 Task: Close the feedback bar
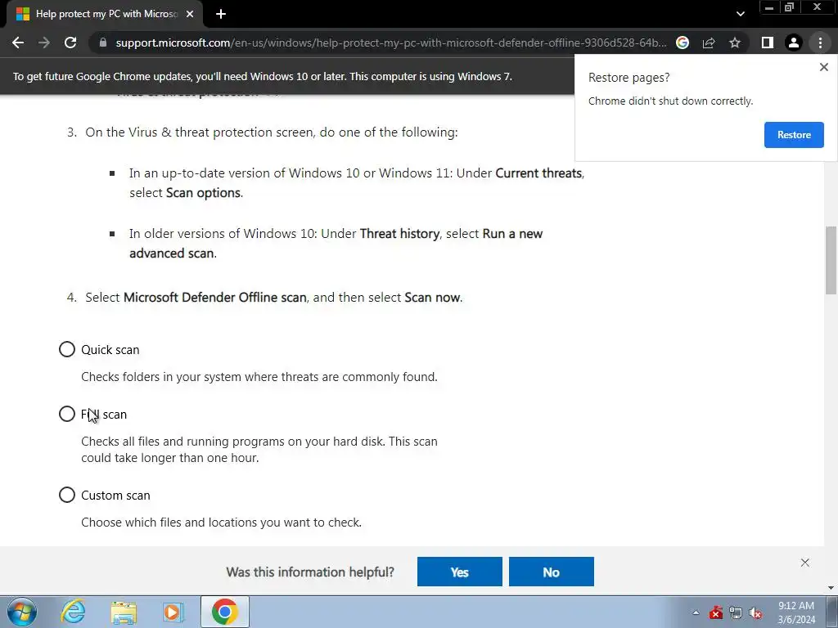[x=805, y=563]
